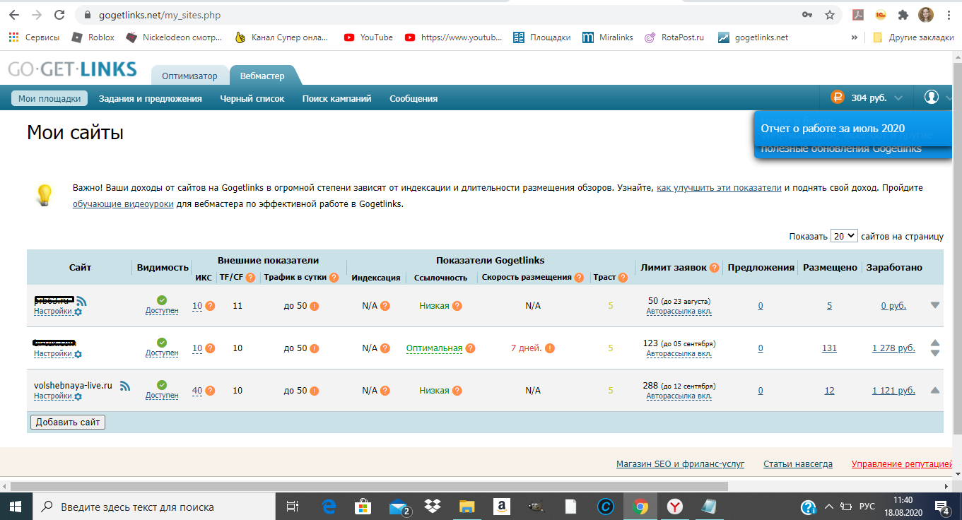Viewport: 962px width, 520px height.
Task: Click the warning icon next to 7 дней
Action: click(550, 348)
